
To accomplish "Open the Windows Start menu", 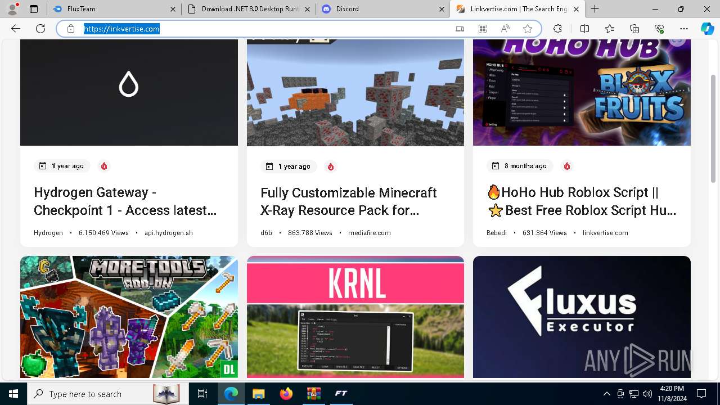I will [x=13, y=394].
